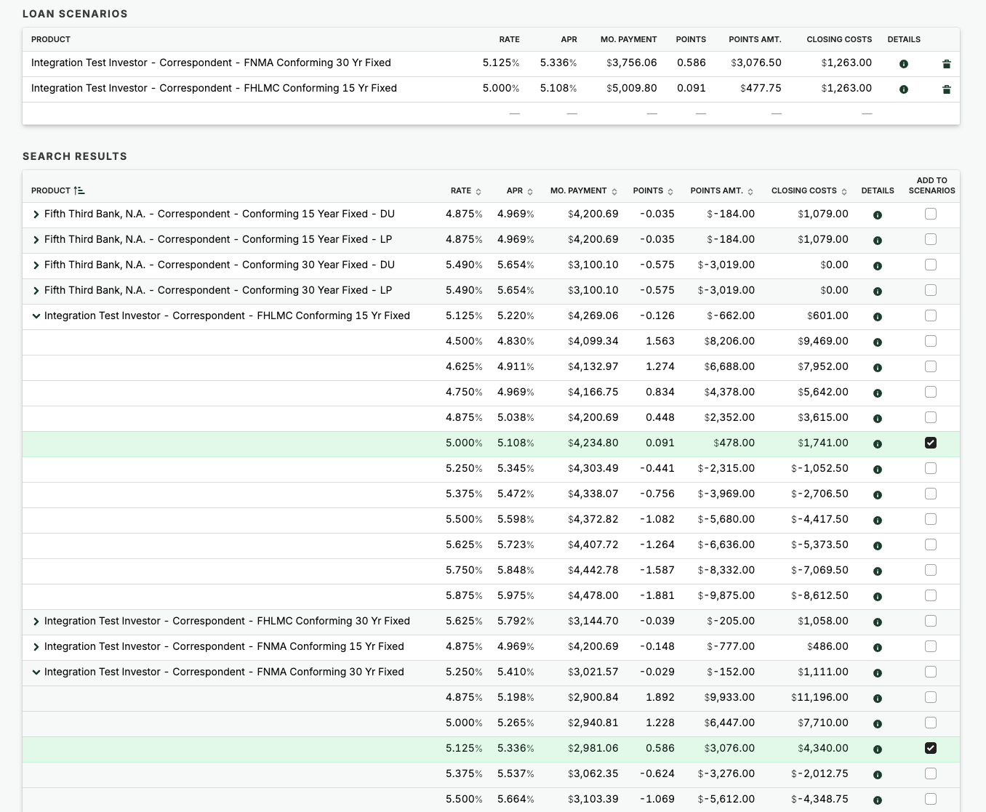Delete the FNMA Conforming 30 Yr Fixed loan scenario
This screenshot has width=986, height=812.
[946, 64]
